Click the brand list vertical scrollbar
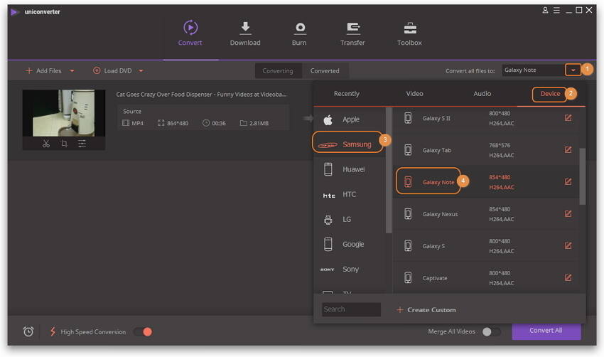Screen dimensions: 604x357 (389, 170)
